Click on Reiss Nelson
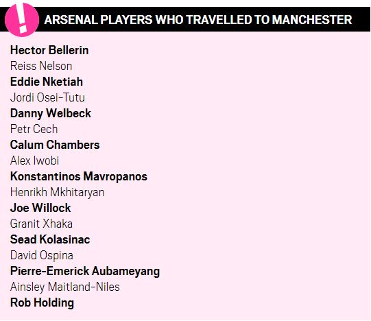This screenshot has width=371, height=321. pos(41,66)
